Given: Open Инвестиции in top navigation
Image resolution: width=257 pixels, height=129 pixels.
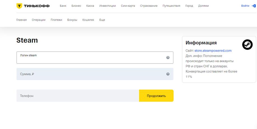Looking at the screenshot, I should [x=107, y=6].
